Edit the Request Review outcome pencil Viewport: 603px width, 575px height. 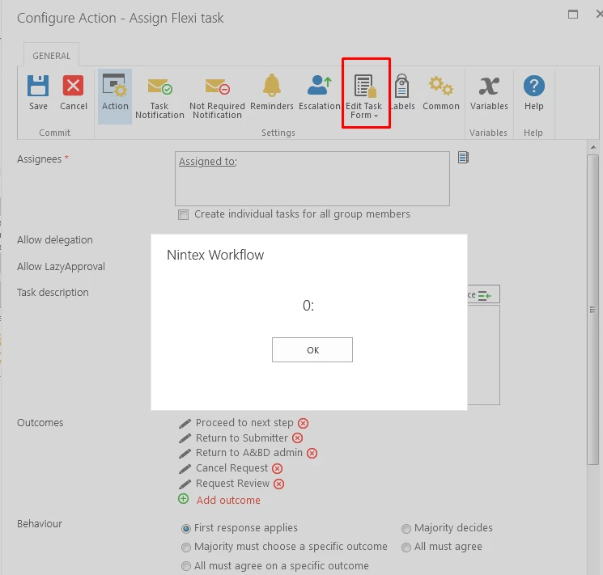point(185,484)
